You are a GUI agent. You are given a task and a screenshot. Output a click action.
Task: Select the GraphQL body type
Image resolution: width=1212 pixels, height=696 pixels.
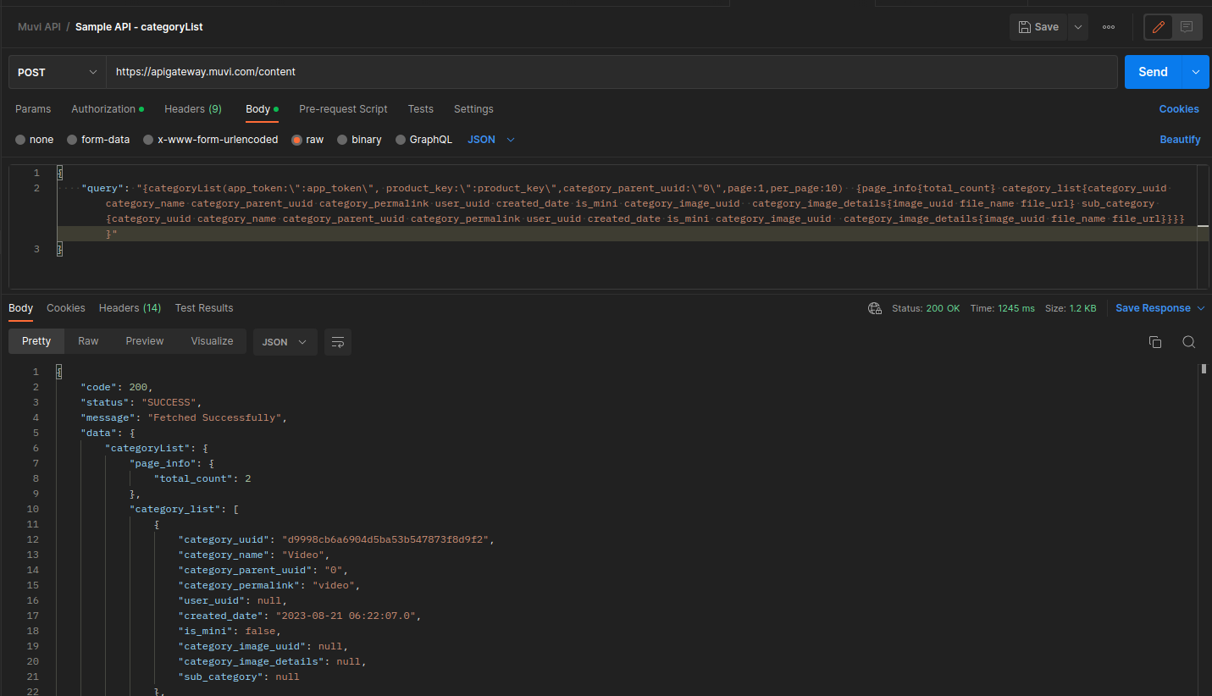[423, 140]
